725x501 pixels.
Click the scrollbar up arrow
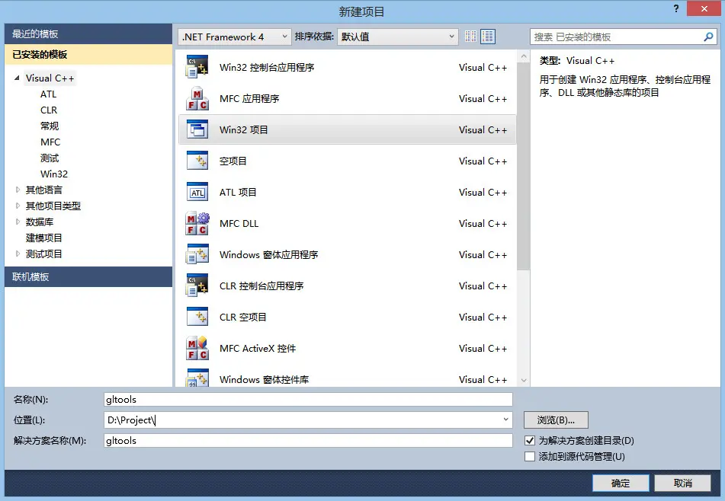pos(524,56)
